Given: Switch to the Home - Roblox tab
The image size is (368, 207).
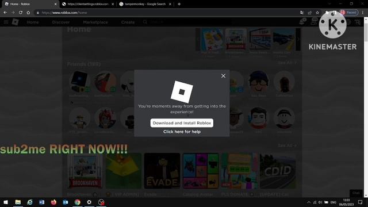Looking at the screenshot, I should pyautogui.click(x=30, y=4).
